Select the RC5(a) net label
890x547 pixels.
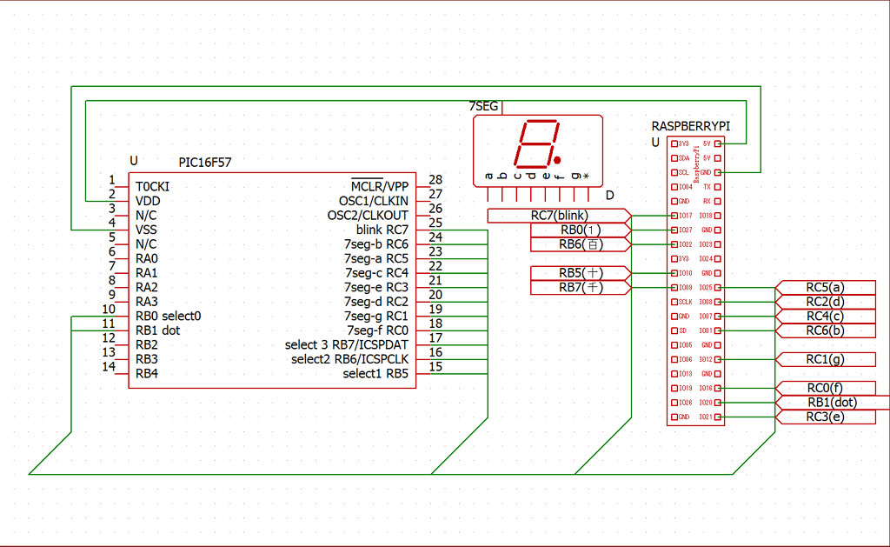point(826,288)
